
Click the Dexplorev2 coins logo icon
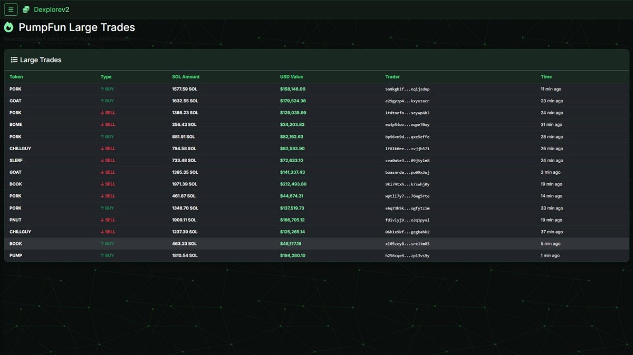26,9
